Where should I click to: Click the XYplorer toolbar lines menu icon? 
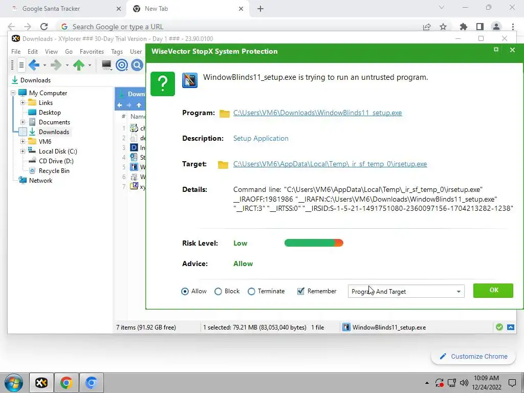(21, 65)
